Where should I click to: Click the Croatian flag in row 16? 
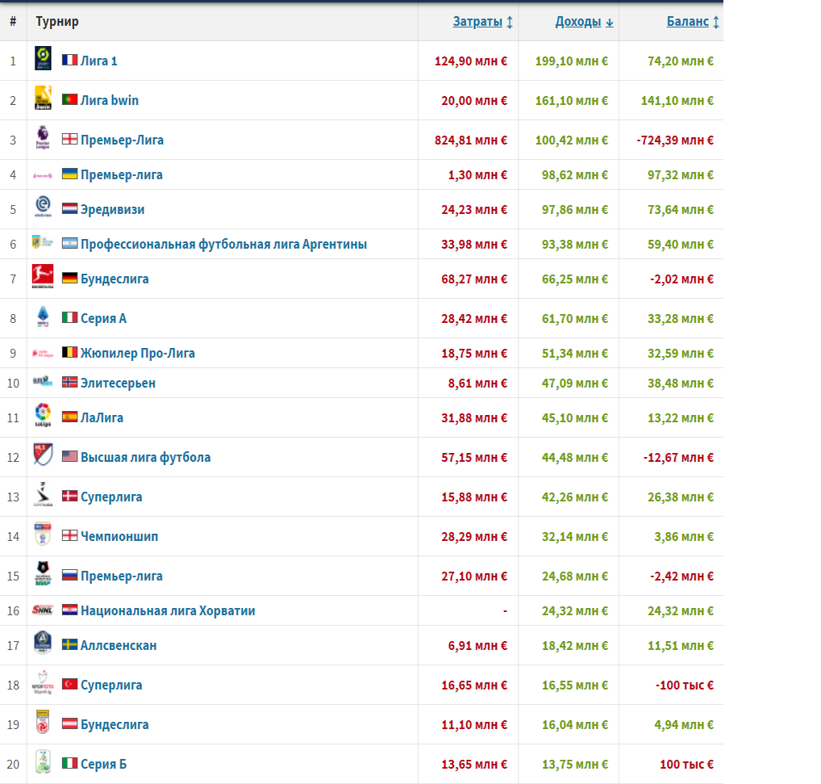[69, 610]
